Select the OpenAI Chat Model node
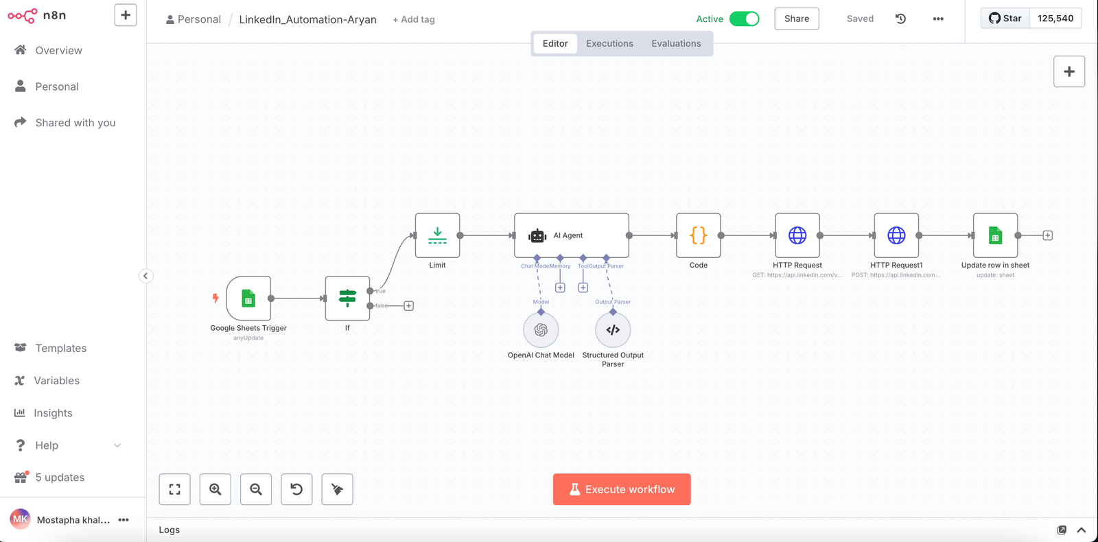 click(541, 330)
